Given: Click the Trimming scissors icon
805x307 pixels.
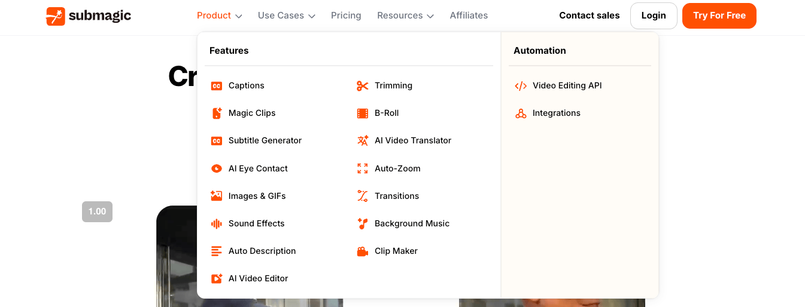Looking at the screenshot, I should (363, 86).
